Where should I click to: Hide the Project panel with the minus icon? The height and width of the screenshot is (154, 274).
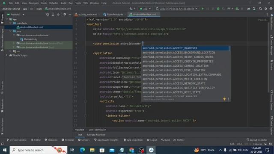[70, 14]
